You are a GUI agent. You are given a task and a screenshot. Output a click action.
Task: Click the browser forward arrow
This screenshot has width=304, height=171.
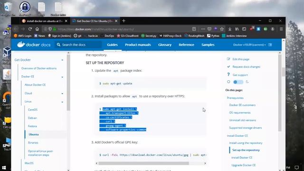(x=23, y=29)
